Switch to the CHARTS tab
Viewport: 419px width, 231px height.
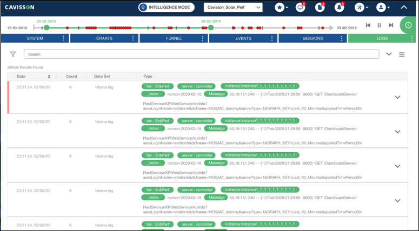[104, 38]
